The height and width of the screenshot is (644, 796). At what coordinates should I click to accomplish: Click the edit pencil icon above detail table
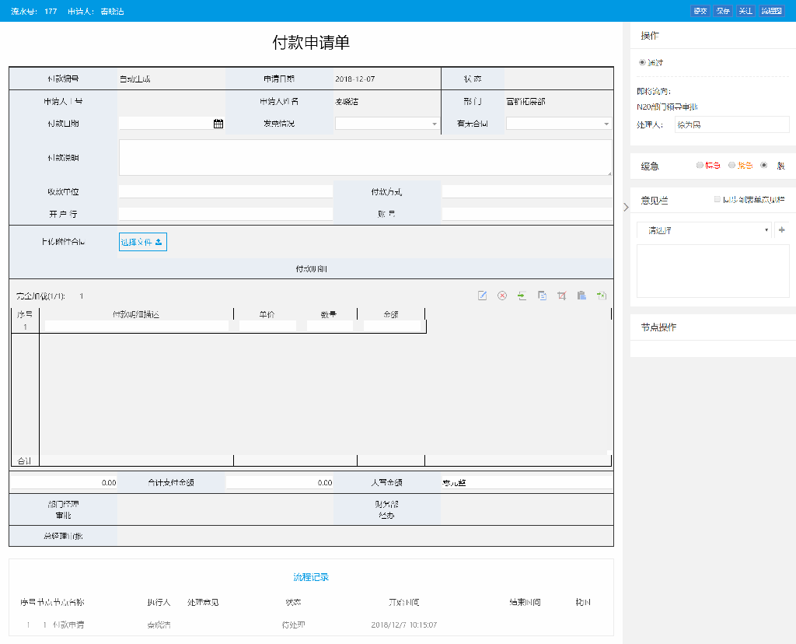pos(482,296)
